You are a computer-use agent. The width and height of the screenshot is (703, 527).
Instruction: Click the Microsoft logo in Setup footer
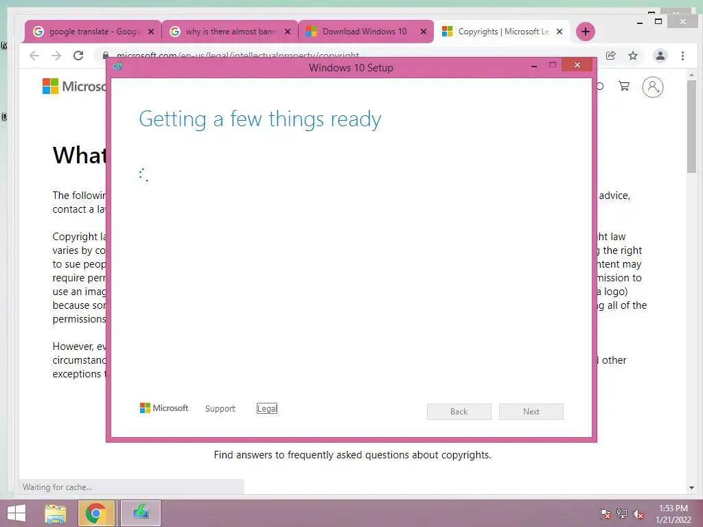[x=164, y=408]
